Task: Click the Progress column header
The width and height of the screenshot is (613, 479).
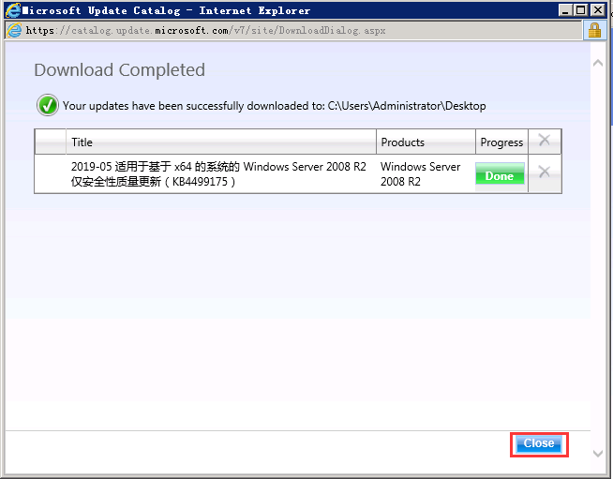Action: pyautogui.click(x=501, y=142)
